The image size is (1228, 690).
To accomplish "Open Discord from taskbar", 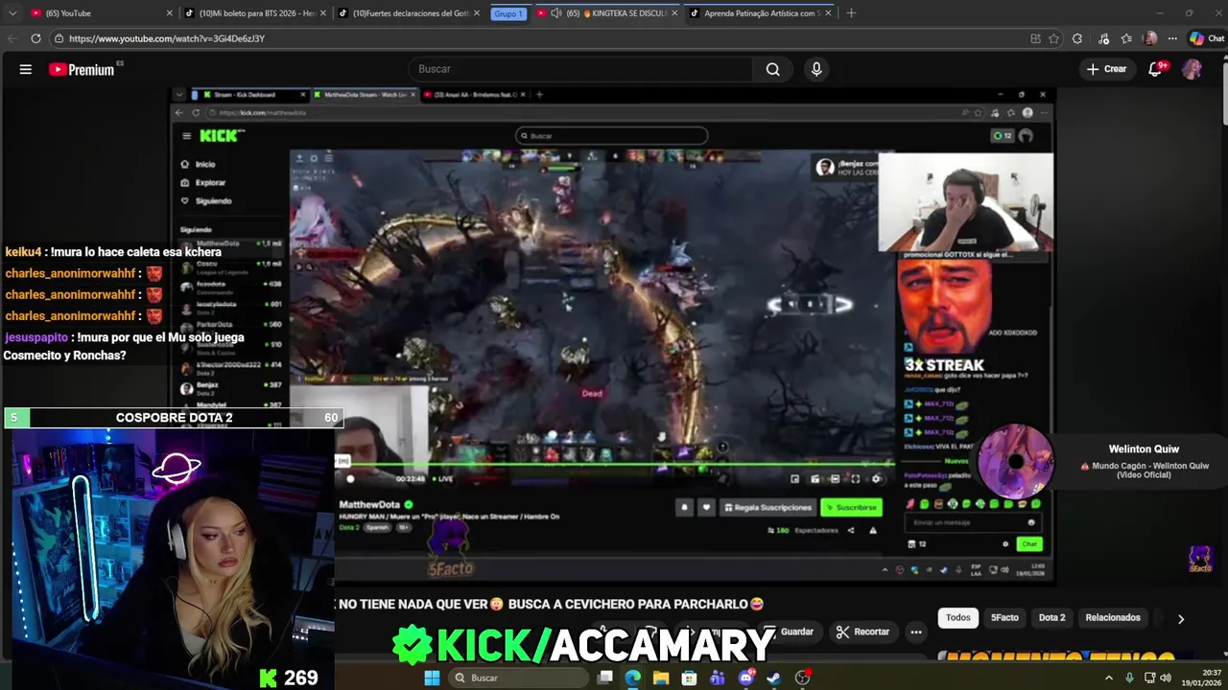I will click(x=745, y=678).
